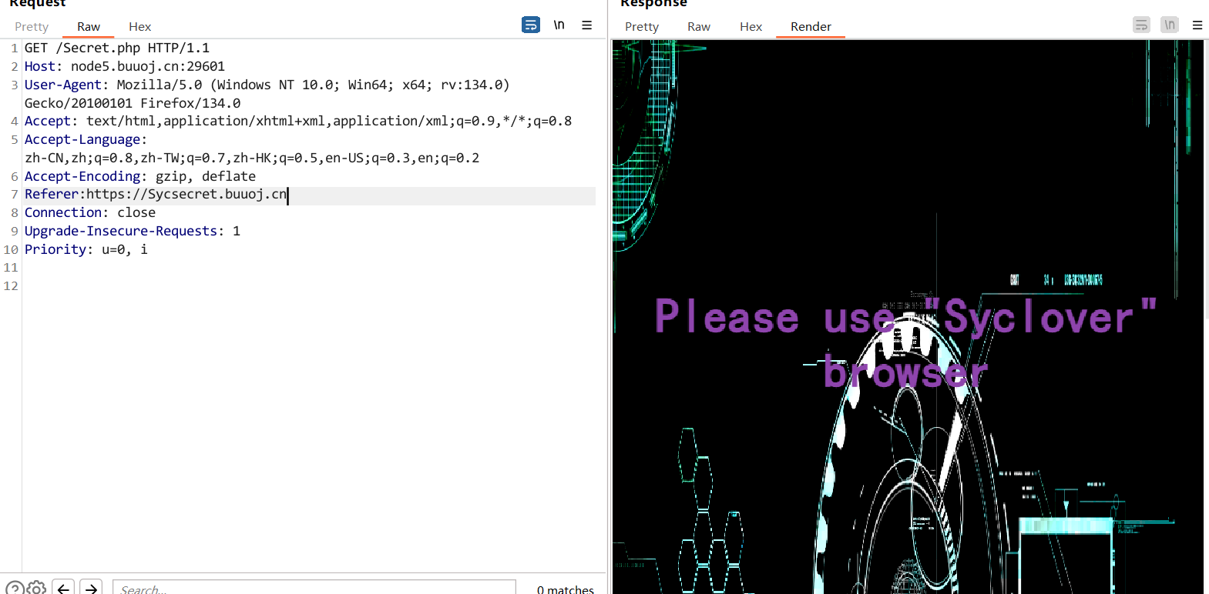Click the request Search input field
Image resolution: width=1209 pixels, height=594 pixels.
[x=314, y=588]
